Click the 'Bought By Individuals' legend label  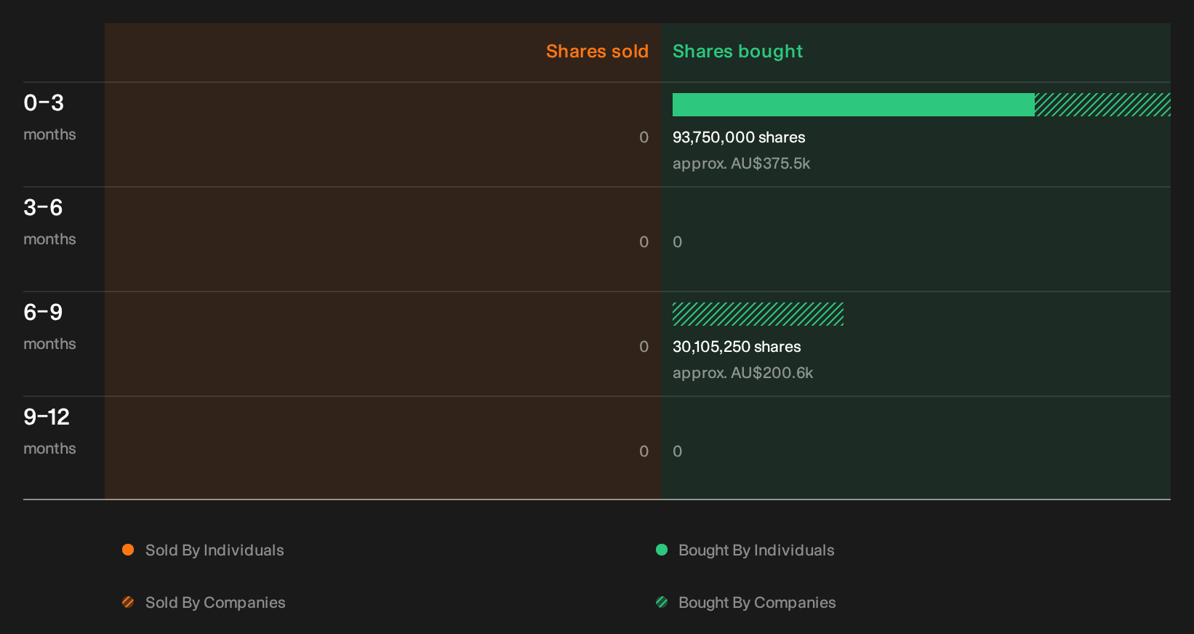pos(756,550)
